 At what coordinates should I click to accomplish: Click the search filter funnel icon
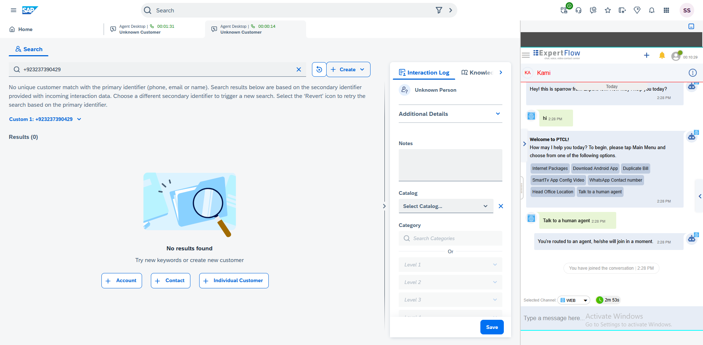(439, 10)
